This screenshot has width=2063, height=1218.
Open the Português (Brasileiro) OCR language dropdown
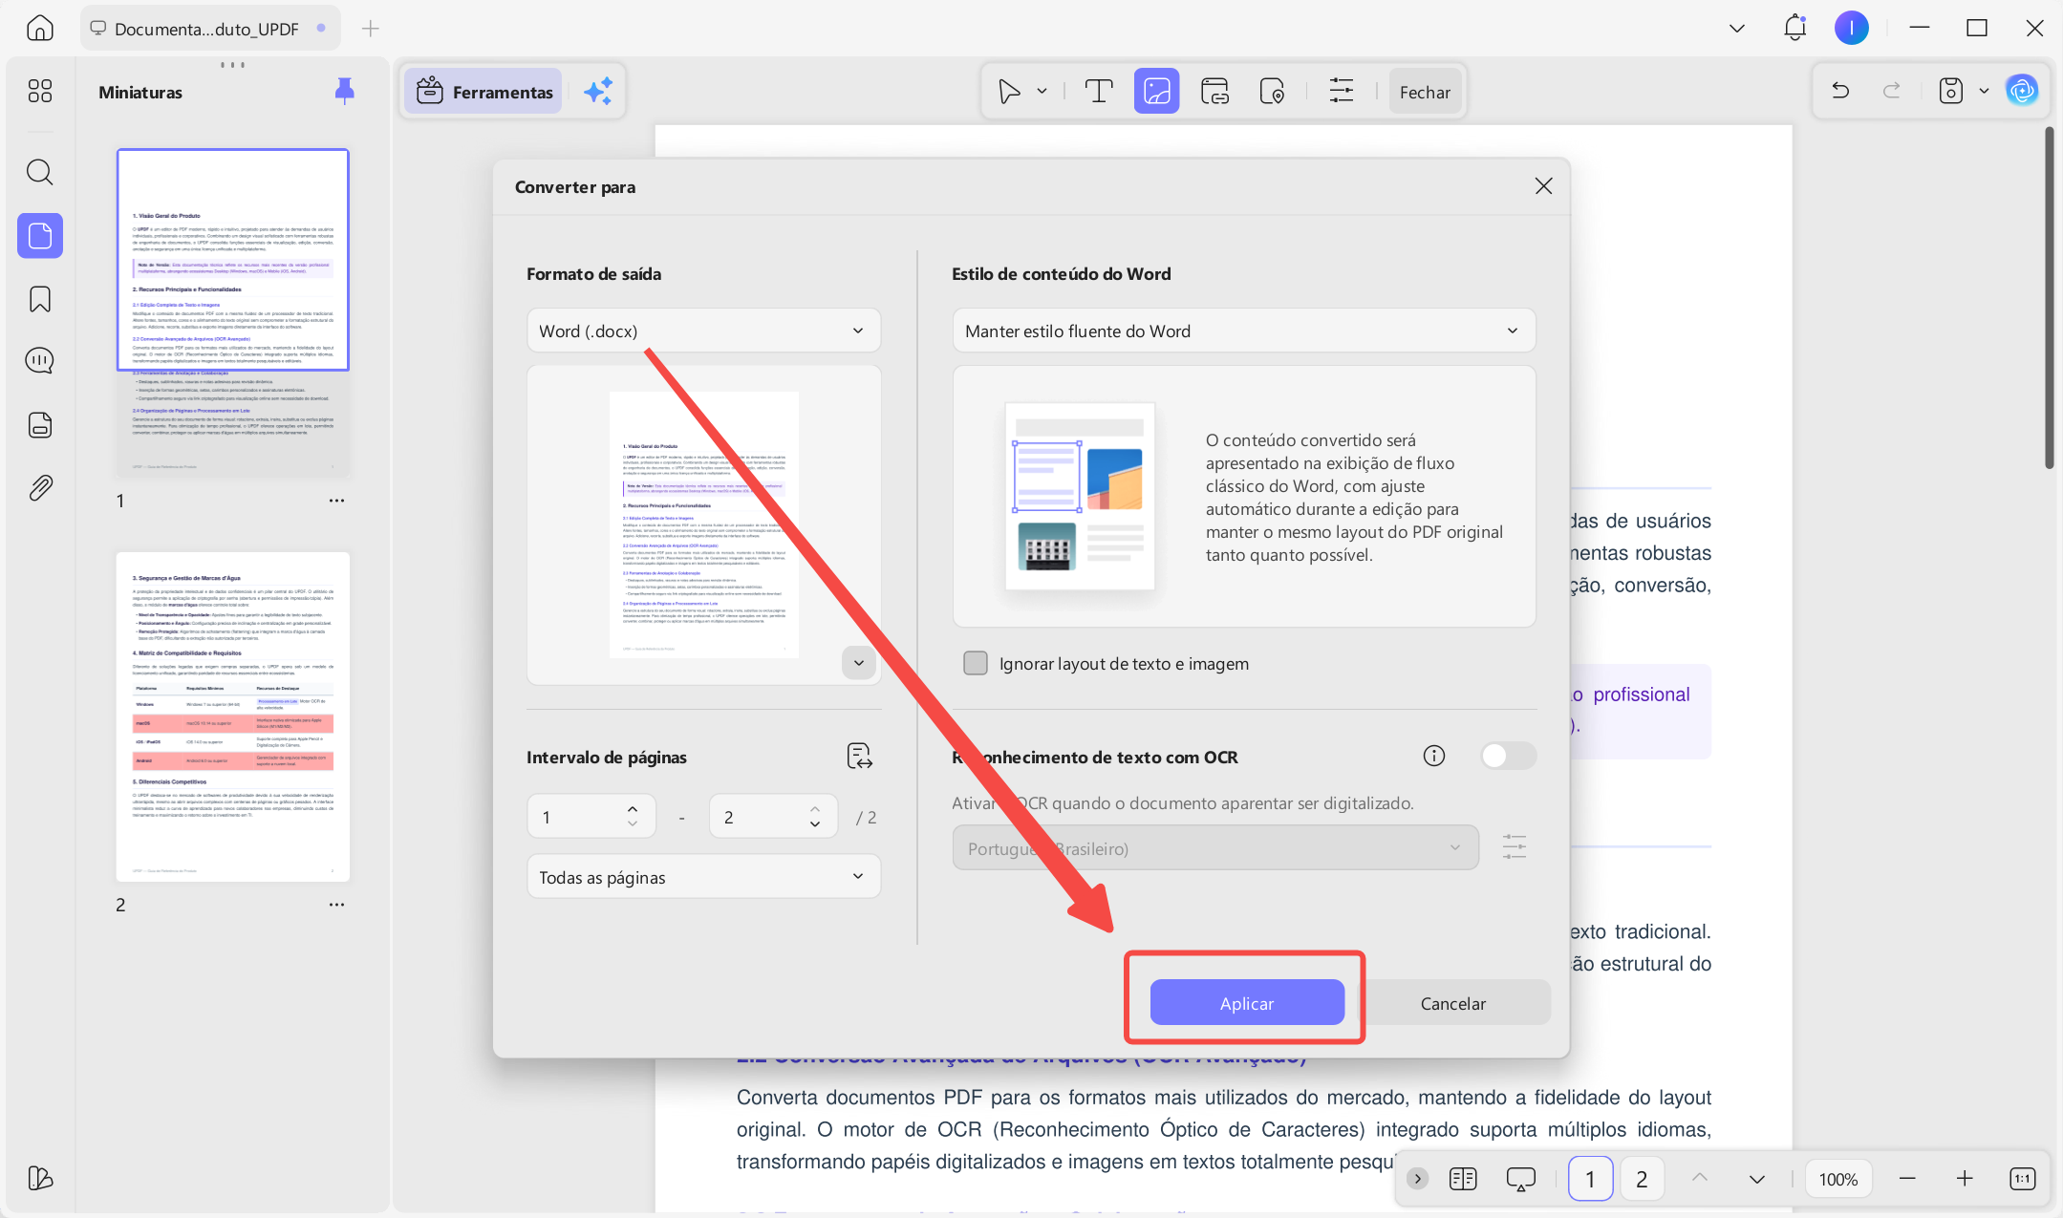pyautogui.click(x=1214, y=847)
